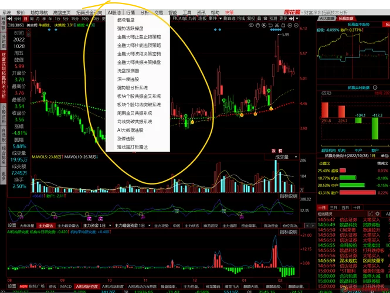Select the 5分 period button

coord(66,19)
